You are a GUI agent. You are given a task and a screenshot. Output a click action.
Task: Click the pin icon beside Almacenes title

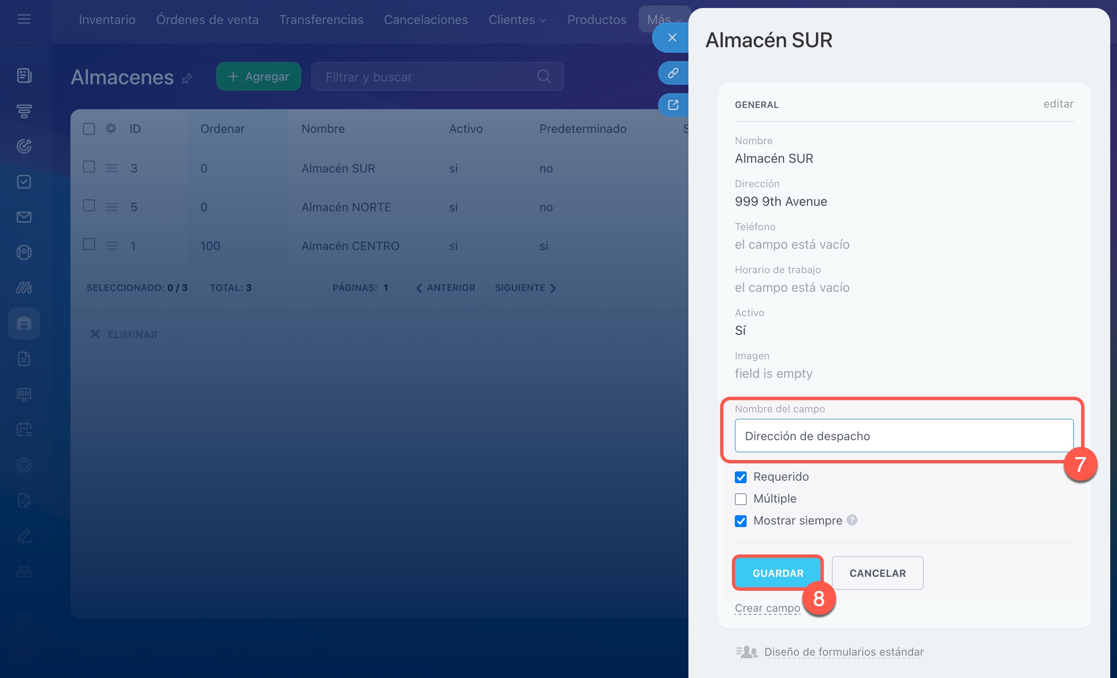(x=187, y=79)
